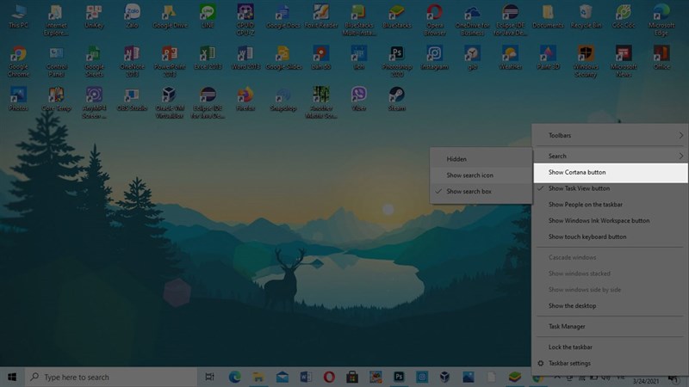Select Show search box option
The height and width of the screenshot is (387, 689).
pyautogui.click(x=469, y=191)
